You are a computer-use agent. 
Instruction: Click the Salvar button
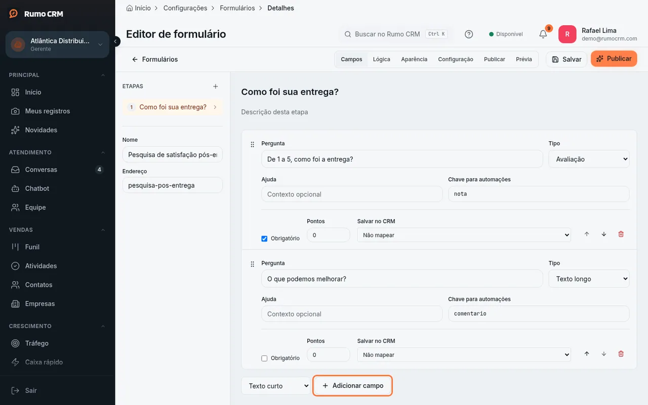(566, 59)
